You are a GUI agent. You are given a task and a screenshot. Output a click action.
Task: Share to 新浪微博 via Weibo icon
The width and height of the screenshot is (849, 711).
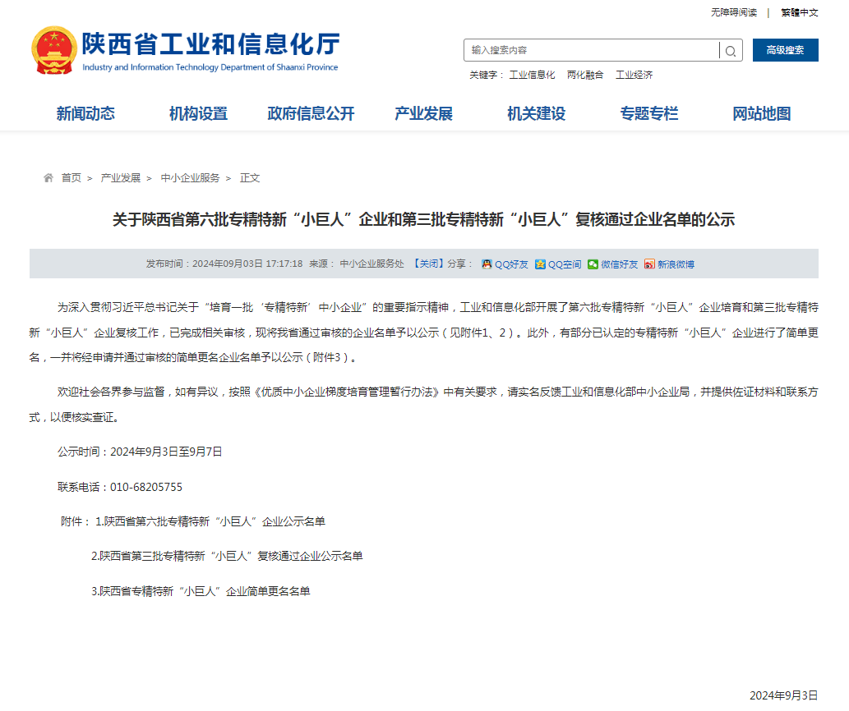tap(649, 264)
